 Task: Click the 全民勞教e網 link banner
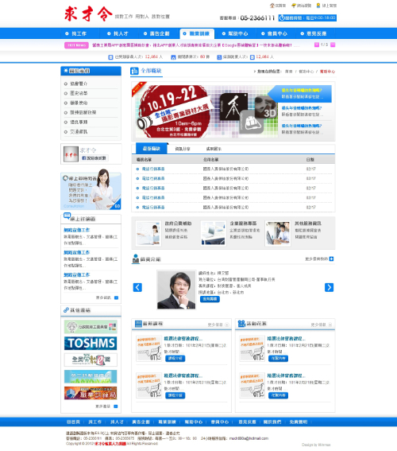click(91, 360)
